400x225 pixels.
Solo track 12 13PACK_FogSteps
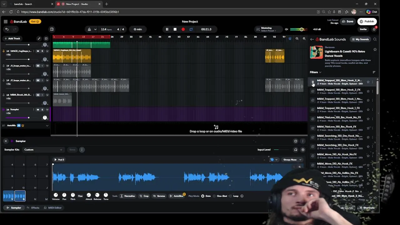42,51
